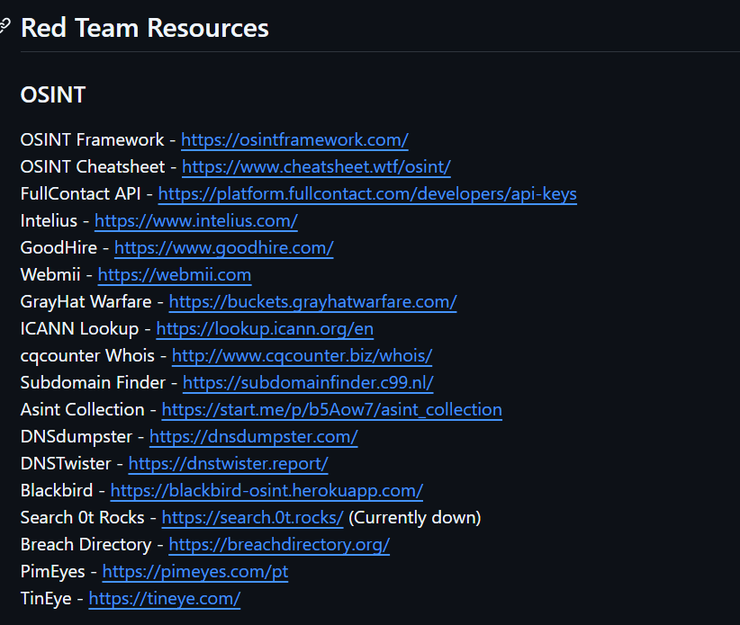This screenshot has height=625, width=740.
Task: Select the 'Blackbird' label text
Action: tap(57, 491)
